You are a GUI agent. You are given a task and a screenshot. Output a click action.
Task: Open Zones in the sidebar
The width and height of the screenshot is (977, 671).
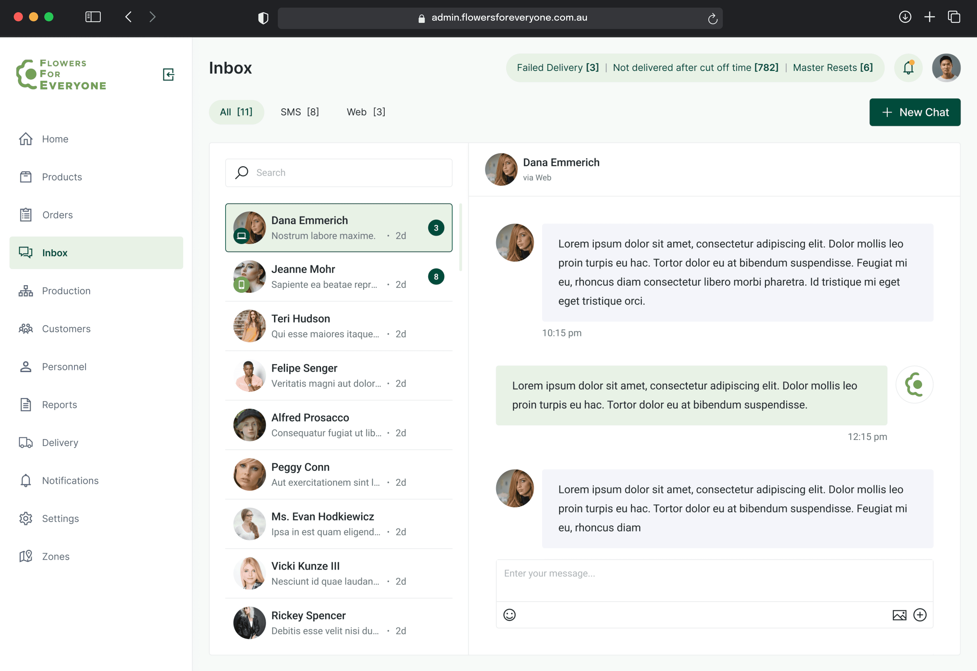coord(55,556)
